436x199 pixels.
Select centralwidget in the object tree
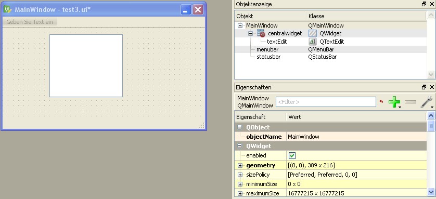(285, 33)
